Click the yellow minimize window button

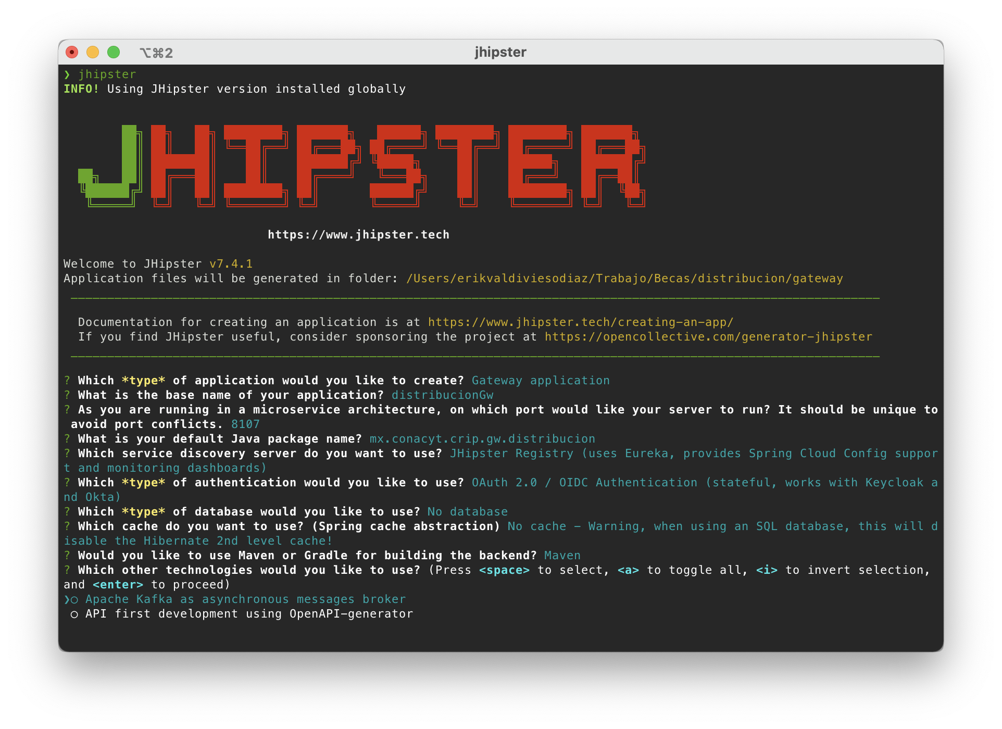pyautogui.click(x=93, y=52)
